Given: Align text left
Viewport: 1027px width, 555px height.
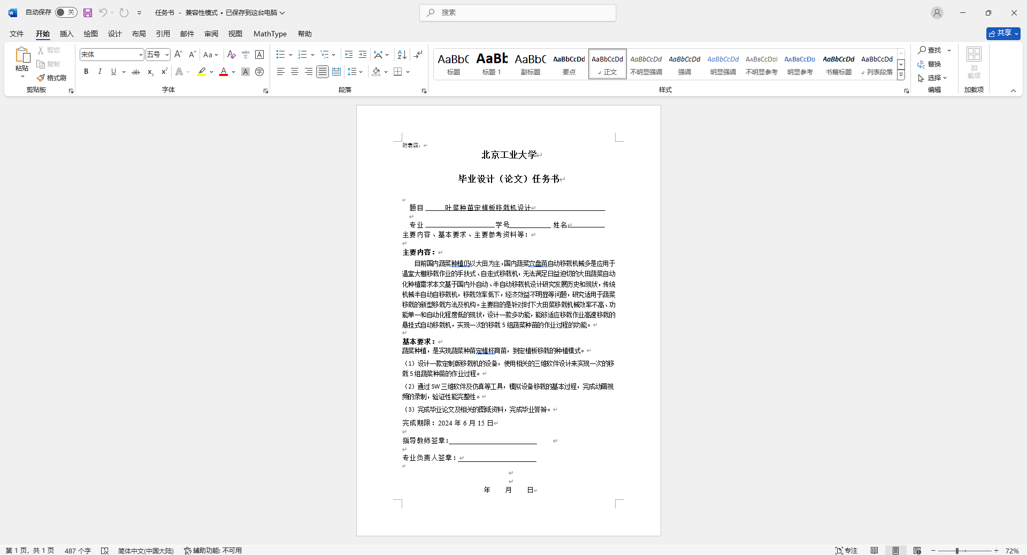Looking at the screenshot, I should (280, 72).
